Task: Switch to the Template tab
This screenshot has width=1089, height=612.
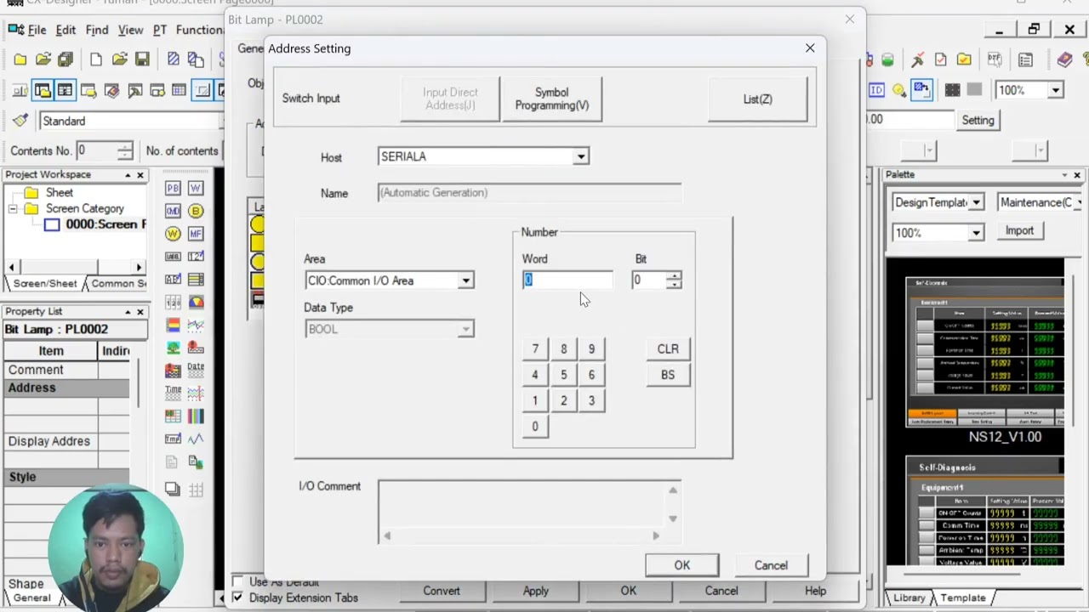Action: 962,598
